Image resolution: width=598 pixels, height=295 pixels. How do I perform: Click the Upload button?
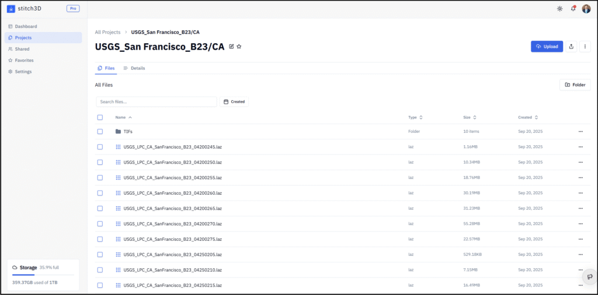[x=547, y=47]
